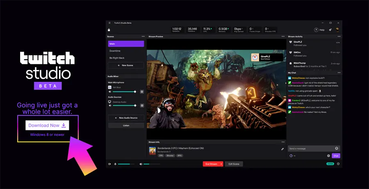Click the GOOD connection status badge
This screenshot has height=189, width=369.
pos(330,164)
